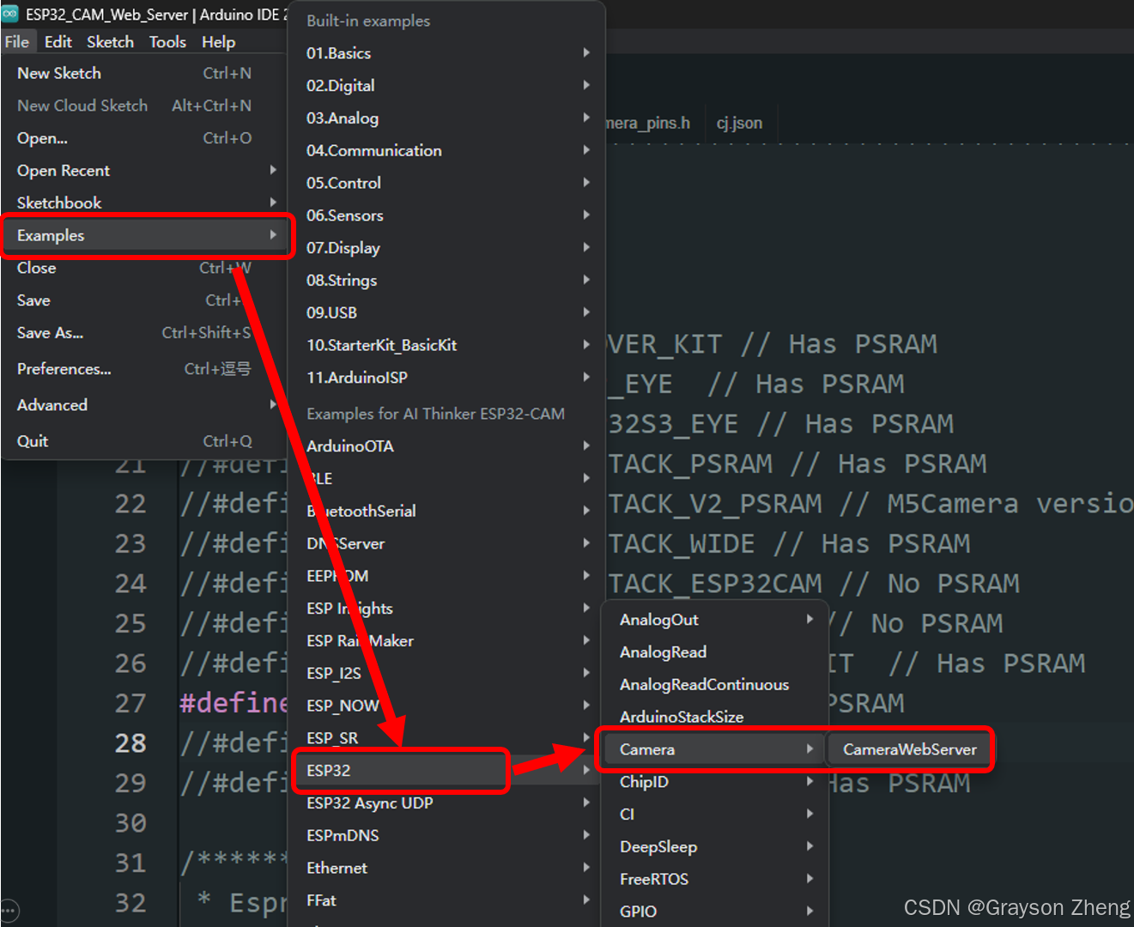This screenshot has width=1134, height=927.
Task: Switch to the cj.json editor tab
Action: click(x=739, y=123)
